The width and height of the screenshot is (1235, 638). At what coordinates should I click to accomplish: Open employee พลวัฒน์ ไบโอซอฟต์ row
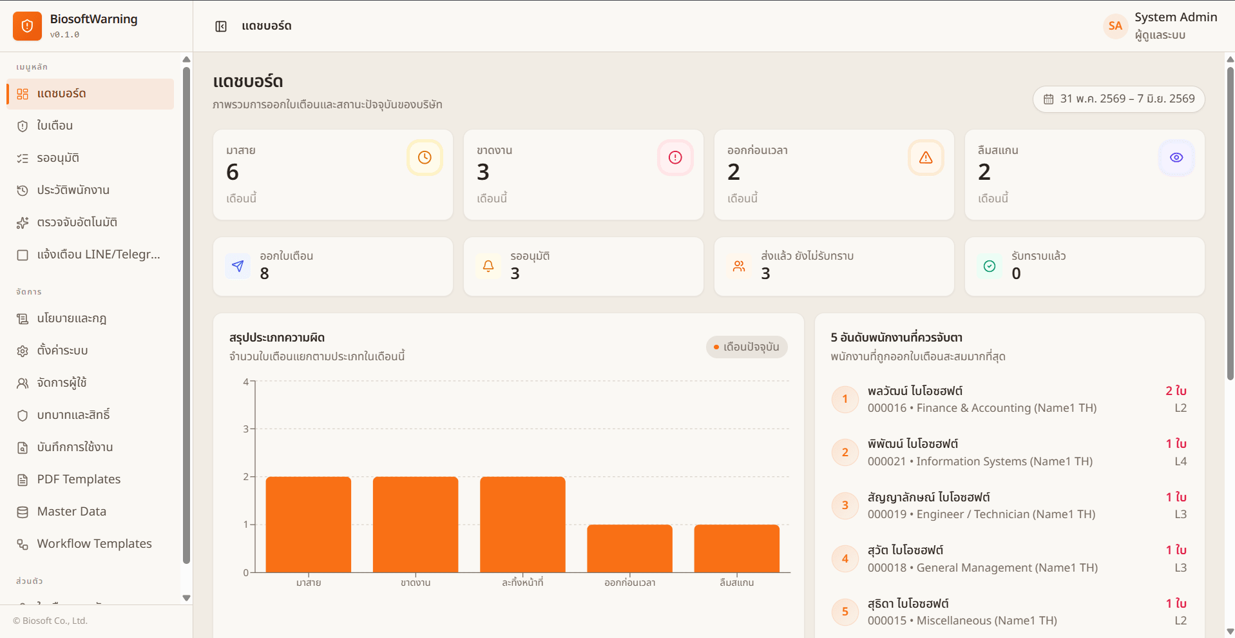[1009, 400]
